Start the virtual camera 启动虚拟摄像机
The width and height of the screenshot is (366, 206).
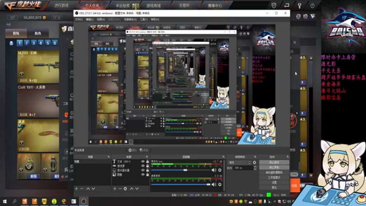274,173
